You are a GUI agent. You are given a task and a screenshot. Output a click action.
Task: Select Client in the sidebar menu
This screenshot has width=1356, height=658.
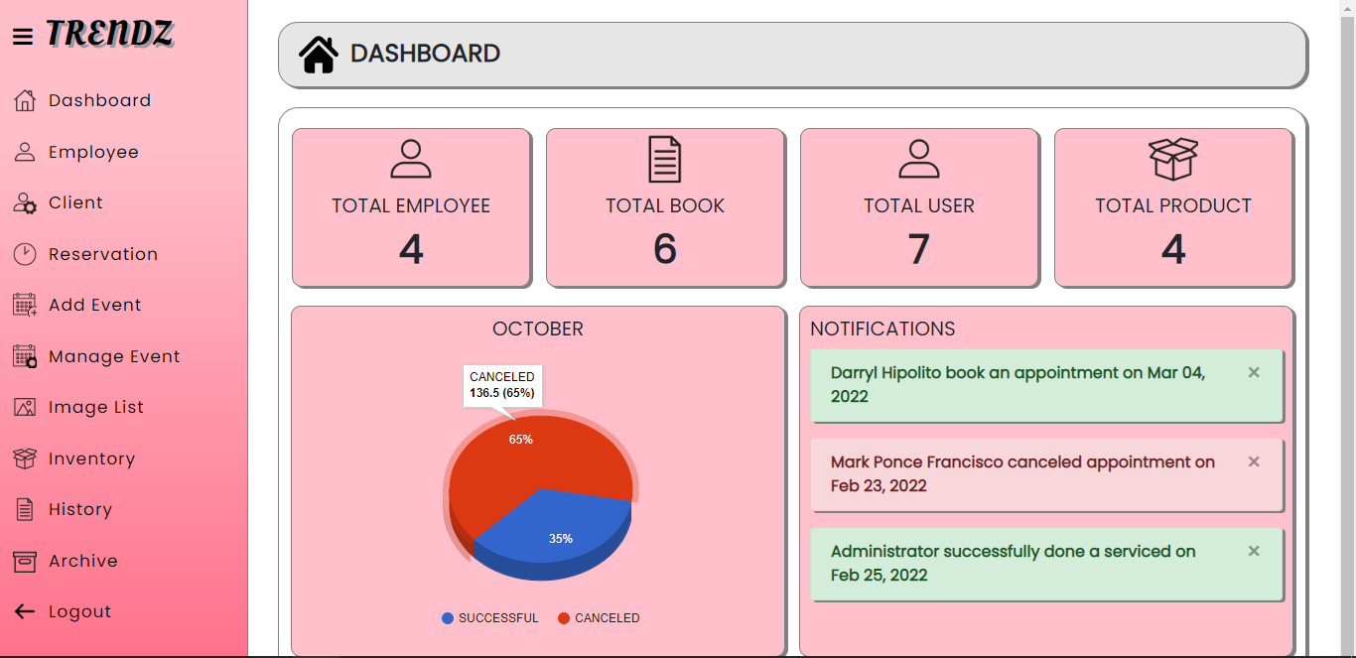coord(75,202)
